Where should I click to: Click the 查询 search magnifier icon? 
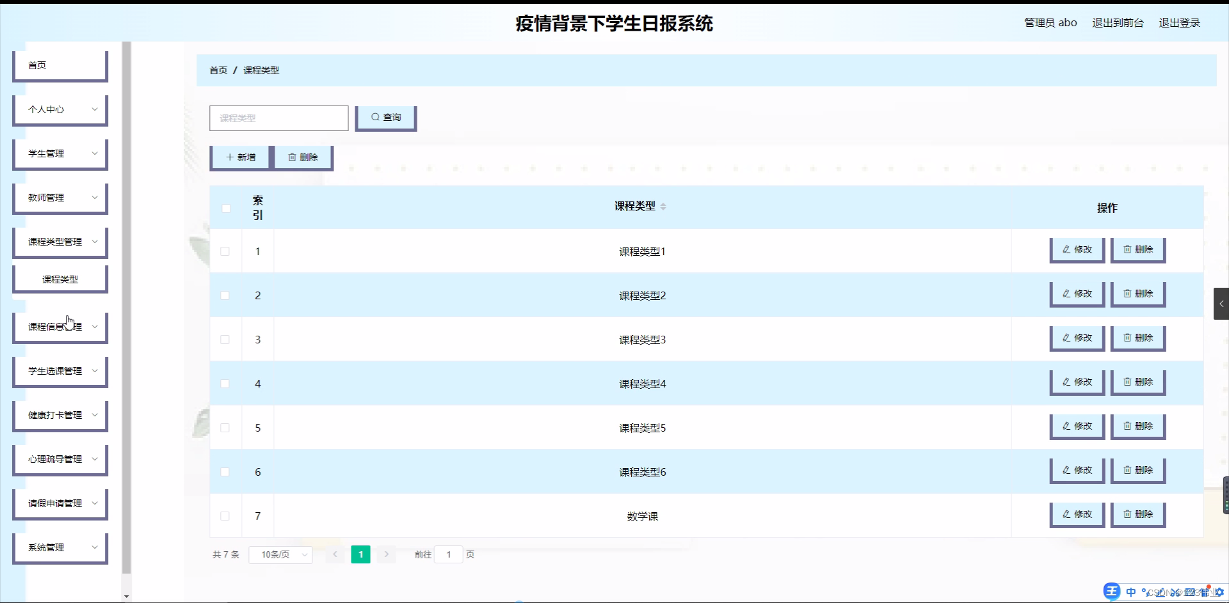tap(376, 117)
